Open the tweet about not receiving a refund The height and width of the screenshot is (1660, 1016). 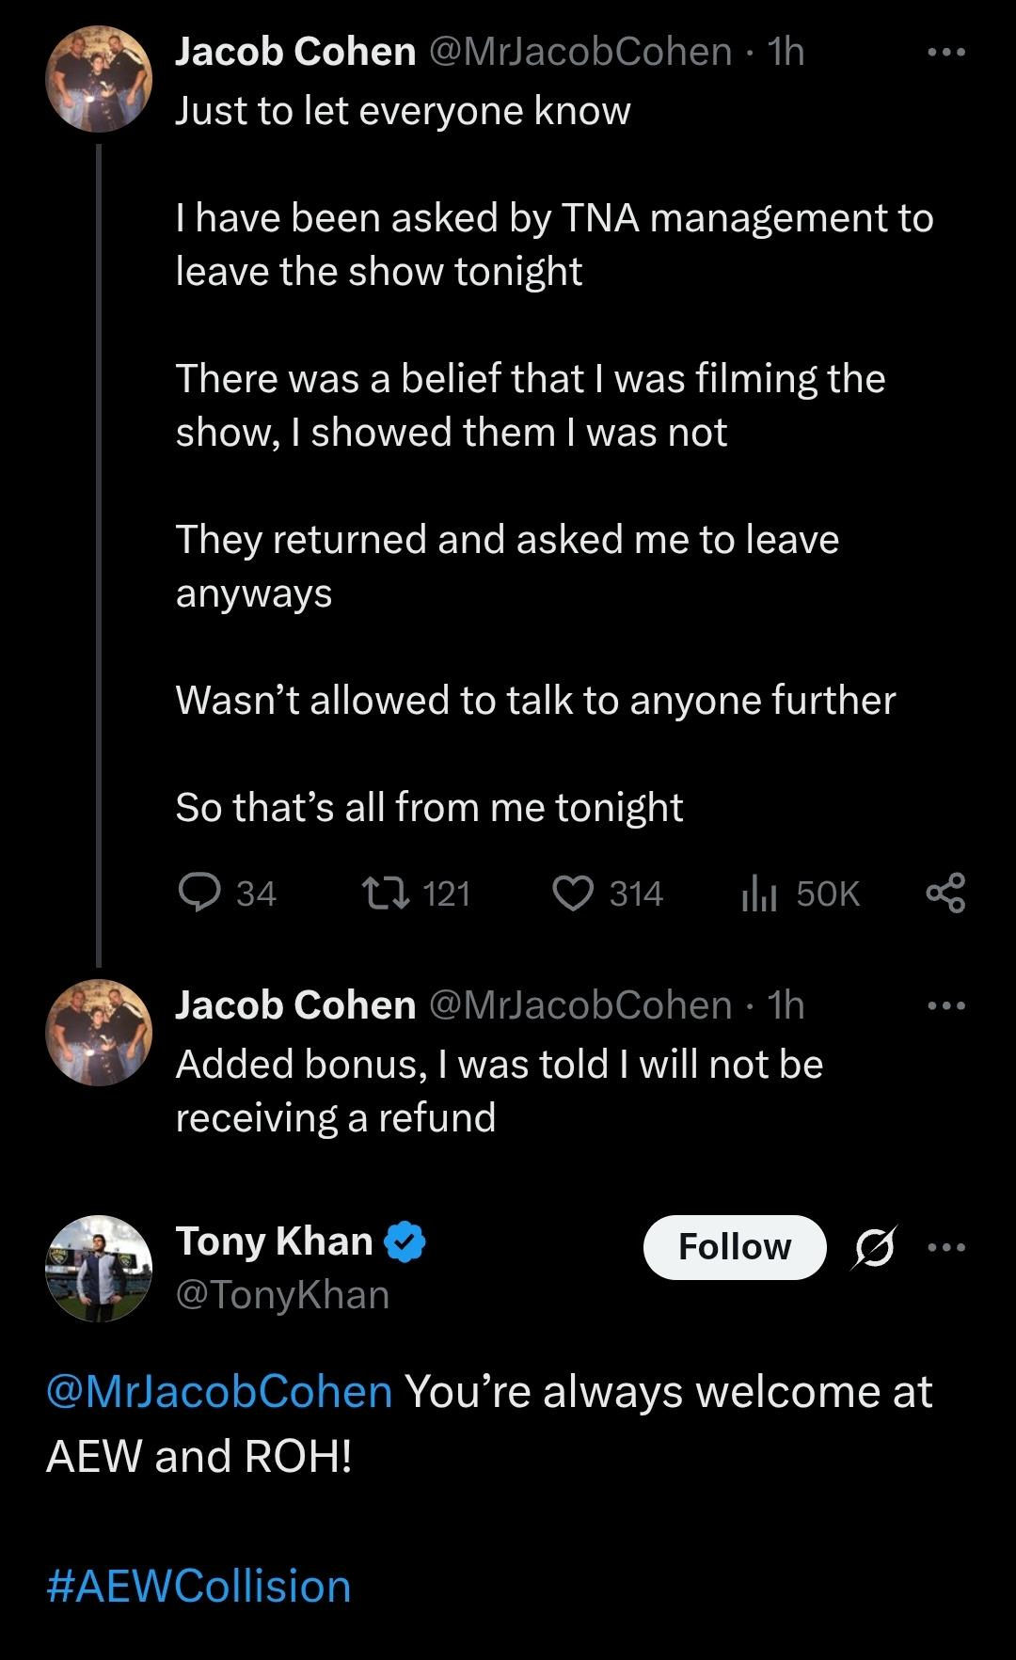[499, 1091]
